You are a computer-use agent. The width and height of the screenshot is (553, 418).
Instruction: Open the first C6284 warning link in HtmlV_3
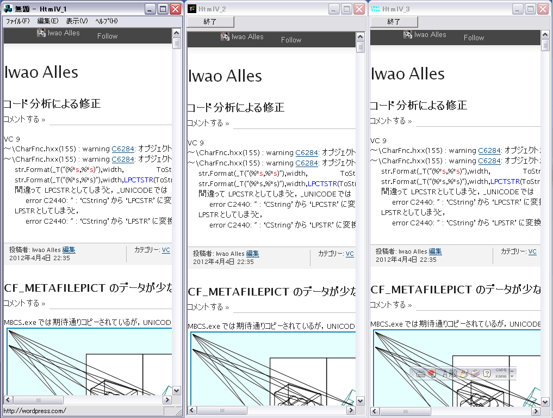pos(489,151)
